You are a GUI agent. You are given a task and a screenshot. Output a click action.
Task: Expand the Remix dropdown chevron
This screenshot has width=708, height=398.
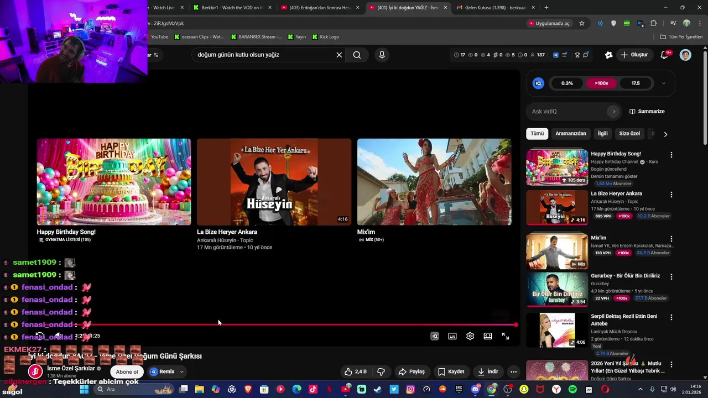(181, 372)
